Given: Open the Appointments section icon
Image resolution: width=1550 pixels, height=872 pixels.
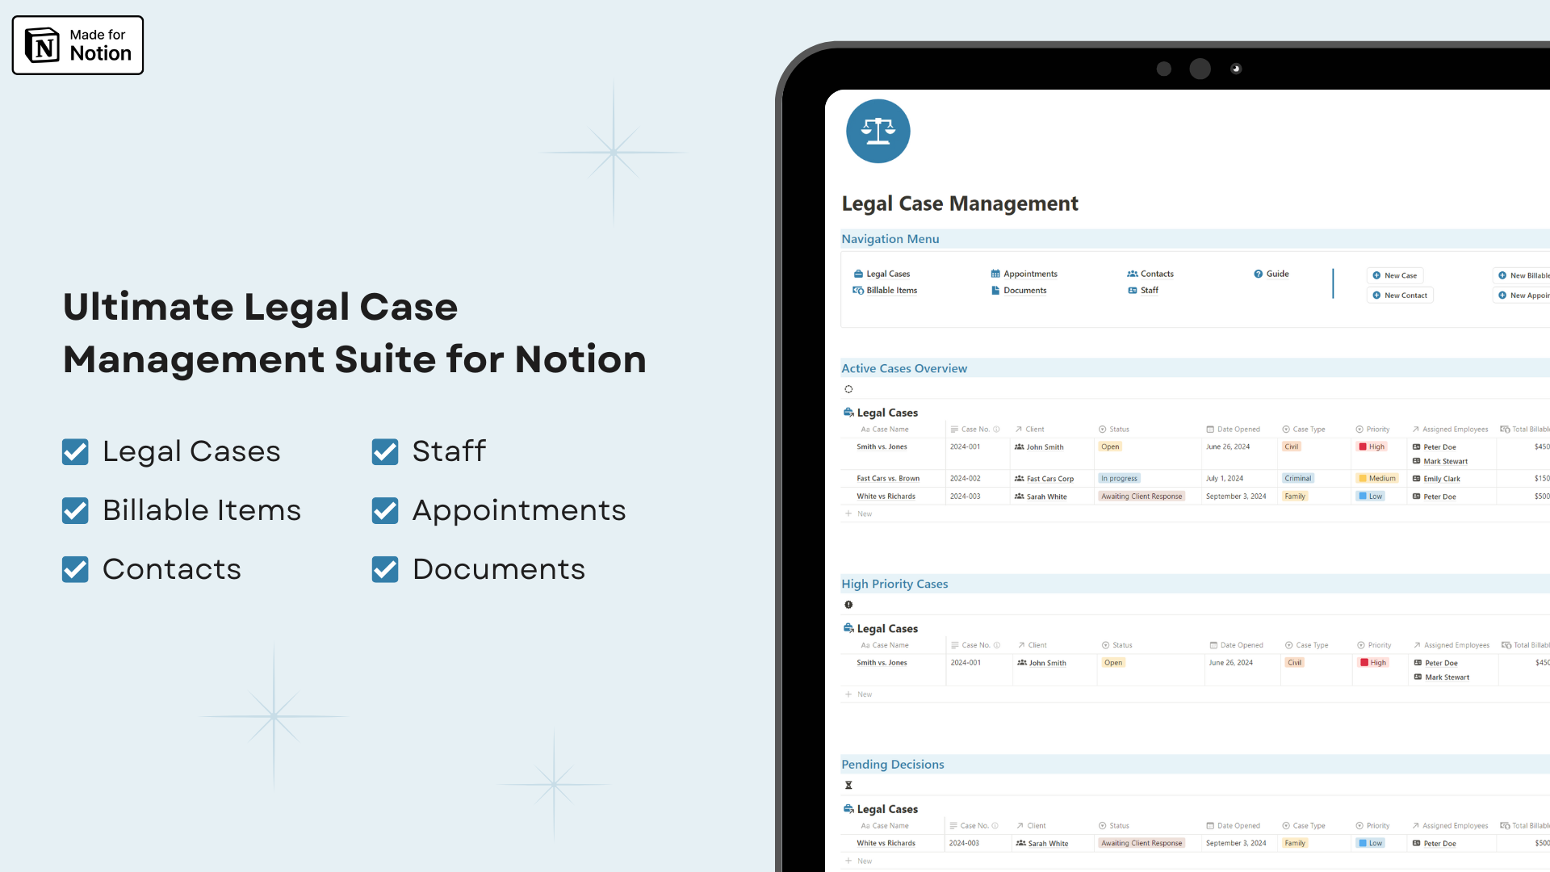Looking at the screenshot, I should [x=995, y=274].
